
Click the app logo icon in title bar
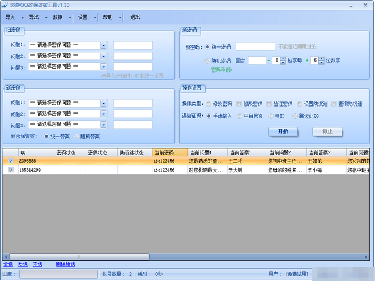tap(5, 5)
